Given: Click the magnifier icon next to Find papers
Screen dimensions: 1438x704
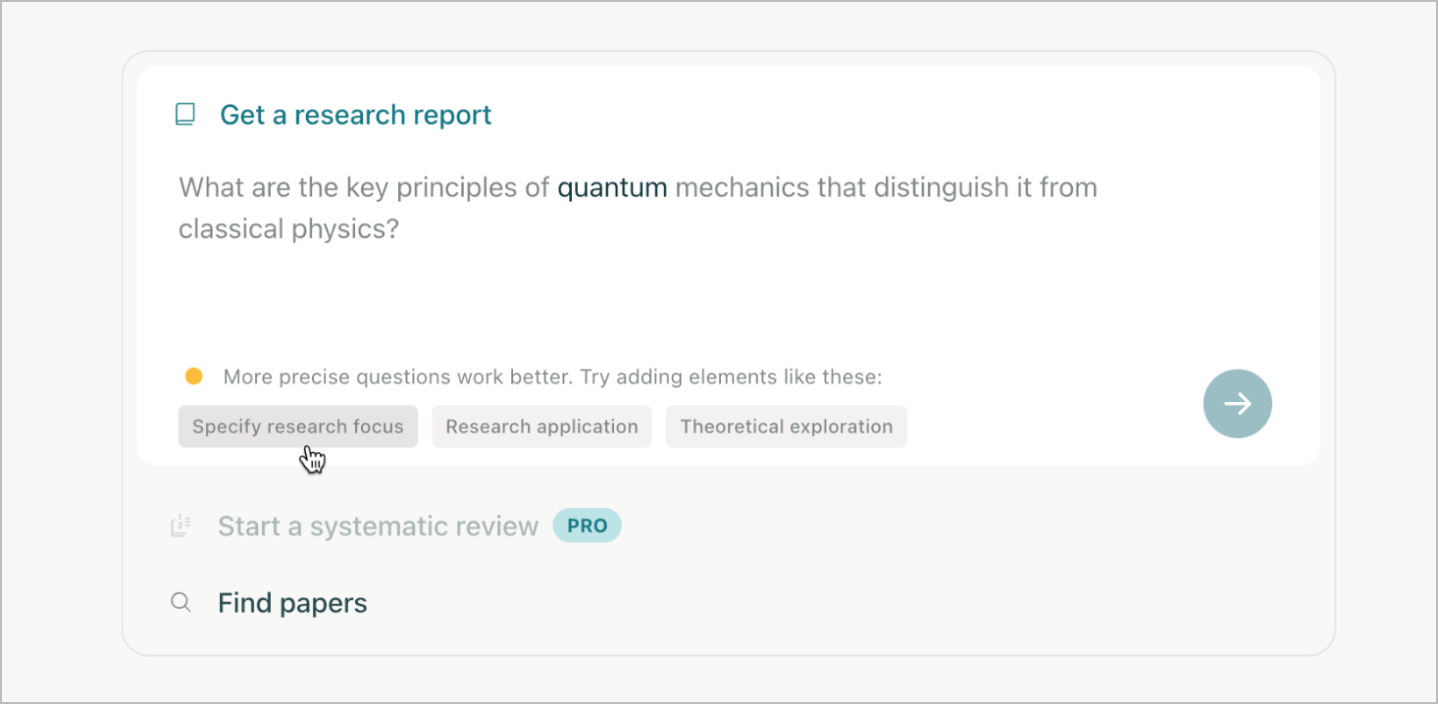Looking at the screenshot, I should [180, 603].
